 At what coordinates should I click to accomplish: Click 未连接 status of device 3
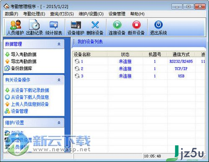tap(125, 76)
